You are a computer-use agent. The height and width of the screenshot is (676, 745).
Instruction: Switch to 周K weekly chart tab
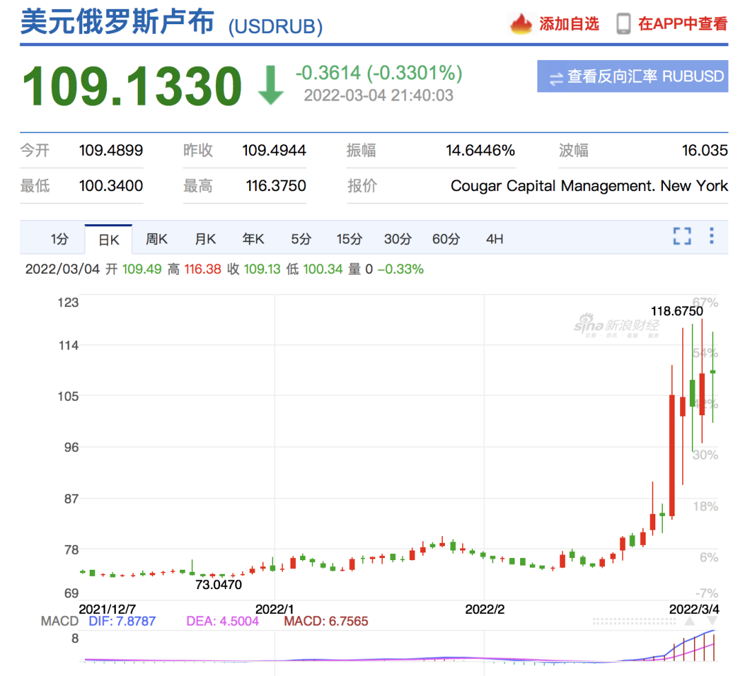click(x=157, y=239)
